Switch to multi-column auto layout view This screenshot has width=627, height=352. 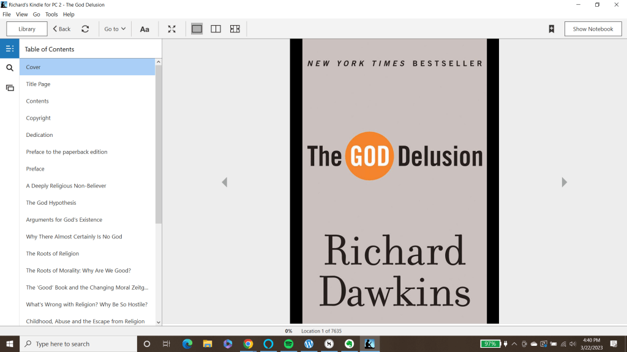tap(235, 29)
